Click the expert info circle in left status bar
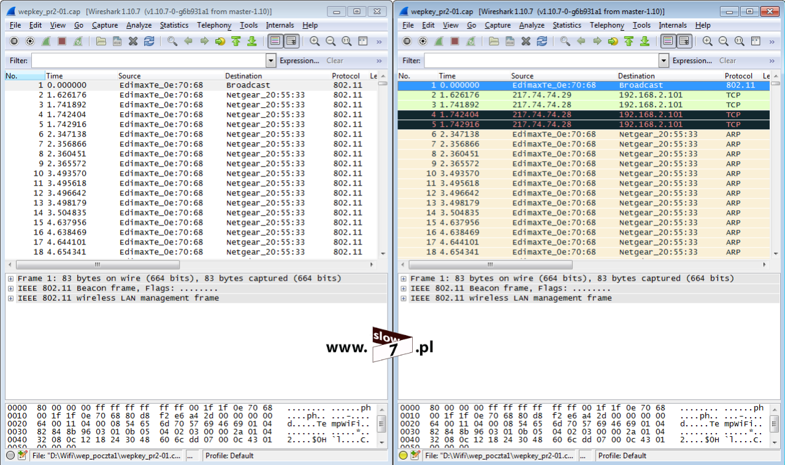The image size is (785, 465). pyautogui.click(x=10, y=455)
